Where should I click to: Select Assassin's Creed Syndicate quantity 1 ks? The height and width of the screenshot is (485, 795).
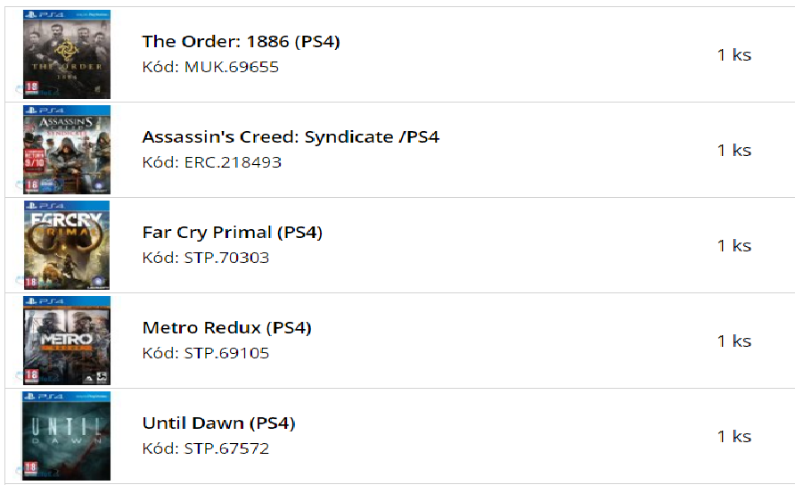(x=734, y=151)
